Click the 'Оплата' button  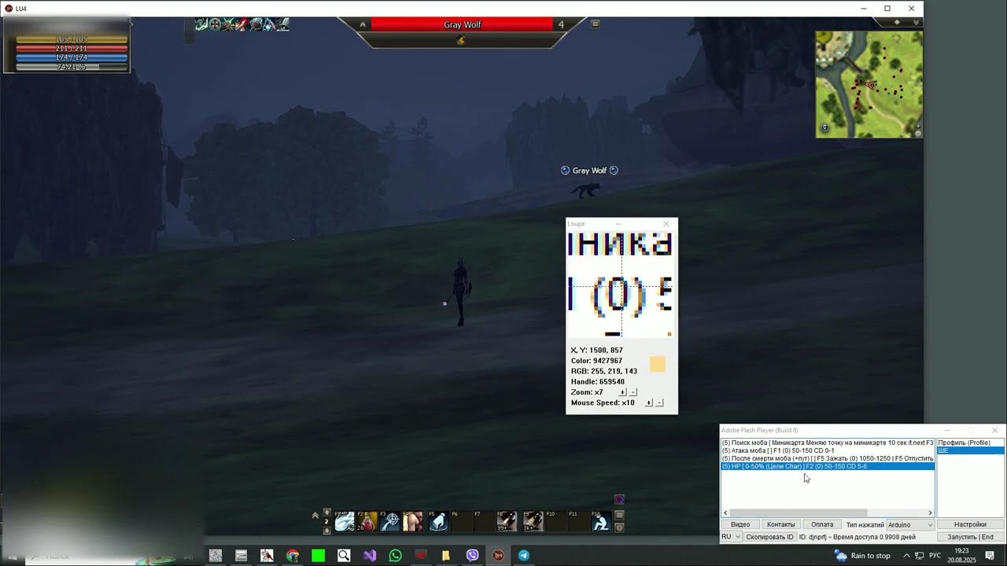coord(822,524)
